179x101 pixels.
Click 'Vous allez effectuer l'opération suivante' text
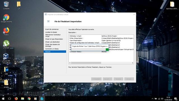[81, 29]
